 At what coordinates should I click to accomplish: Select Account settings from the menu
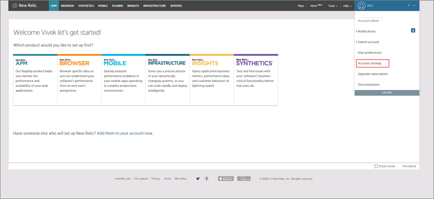pyautogui.click(x=370, y=63)
